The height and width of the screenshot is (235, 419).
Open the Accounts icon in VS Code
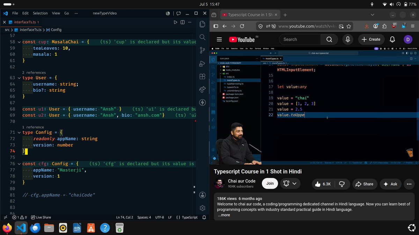202,195
